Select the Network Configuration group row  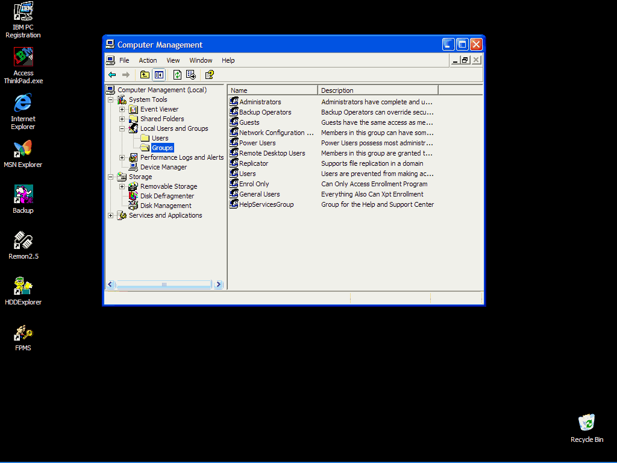click(x=276, y=133)
